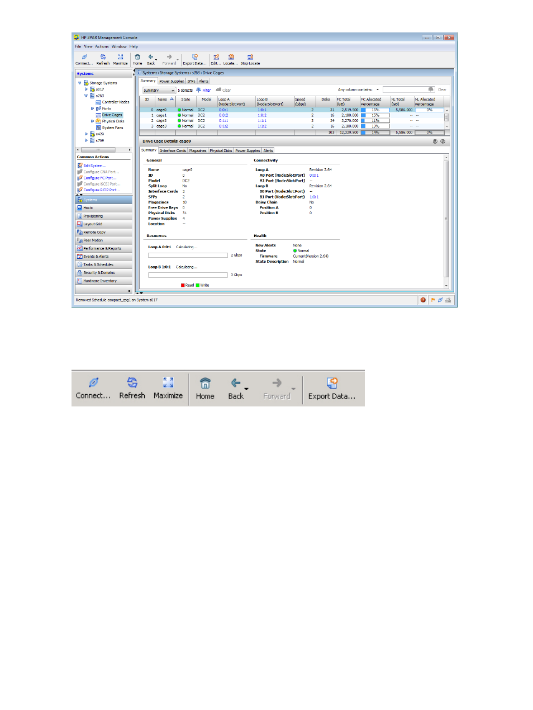Open the View menu
The width and height of the screenshot is (533, 710).
pyautogui.click(x=88, y=47)
